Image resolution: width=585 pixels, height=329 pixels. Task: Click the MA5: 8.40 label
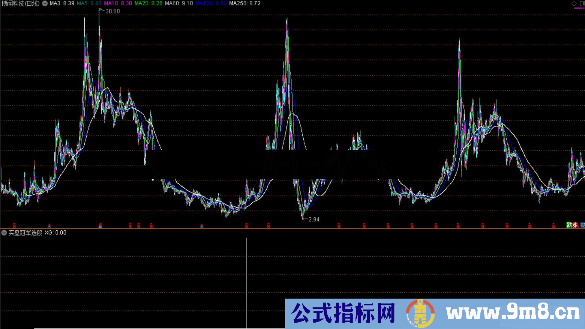[89, 3]
